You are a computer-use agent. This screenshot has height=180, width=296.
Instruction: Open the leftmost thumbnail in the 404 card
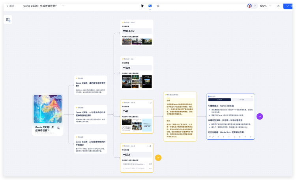click(127, 82)
